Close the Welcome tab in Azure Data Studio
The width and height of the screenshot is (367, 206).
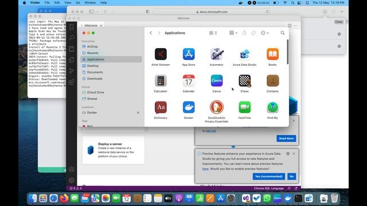point(101,26)
